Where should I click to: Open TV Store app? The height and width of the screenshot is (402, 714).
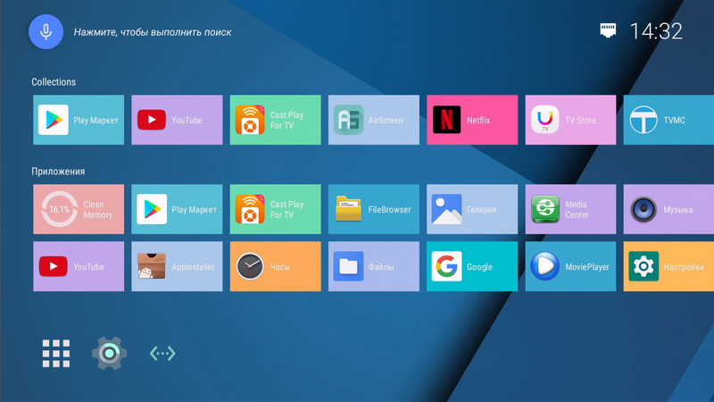[x=570, y=120]
